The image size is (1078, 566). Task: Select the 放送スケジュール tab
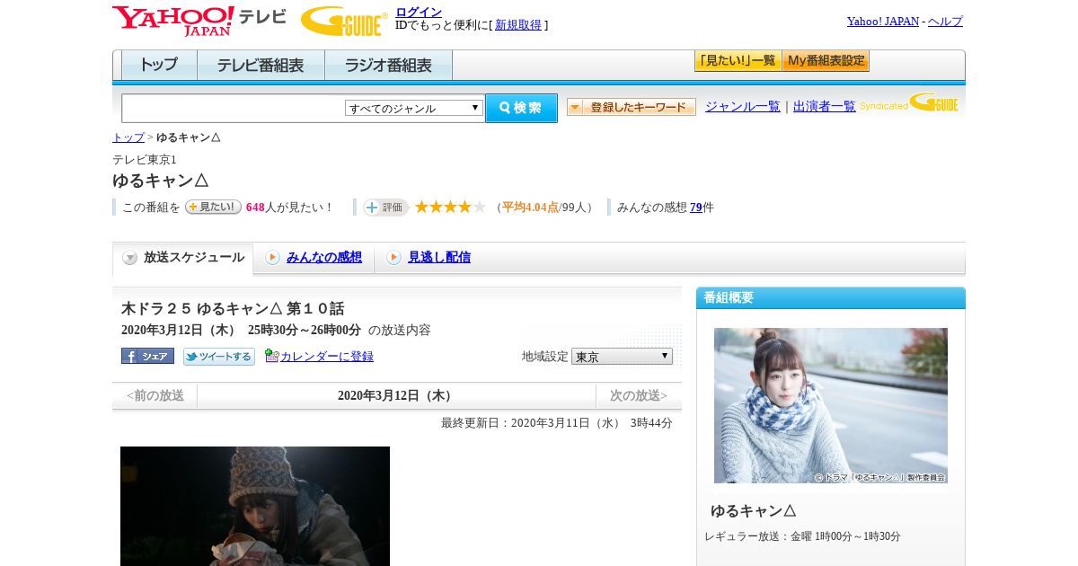coord(183,258)
